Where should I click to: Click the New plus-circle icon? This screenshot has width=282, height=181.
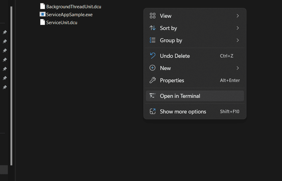click(152, 68)
